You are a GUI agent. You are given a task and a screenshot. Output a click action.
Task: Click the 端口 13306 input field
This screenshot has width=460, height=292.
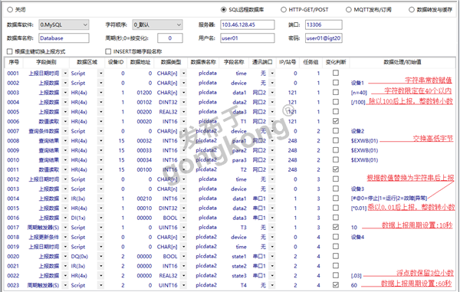(x=324, y=25)
